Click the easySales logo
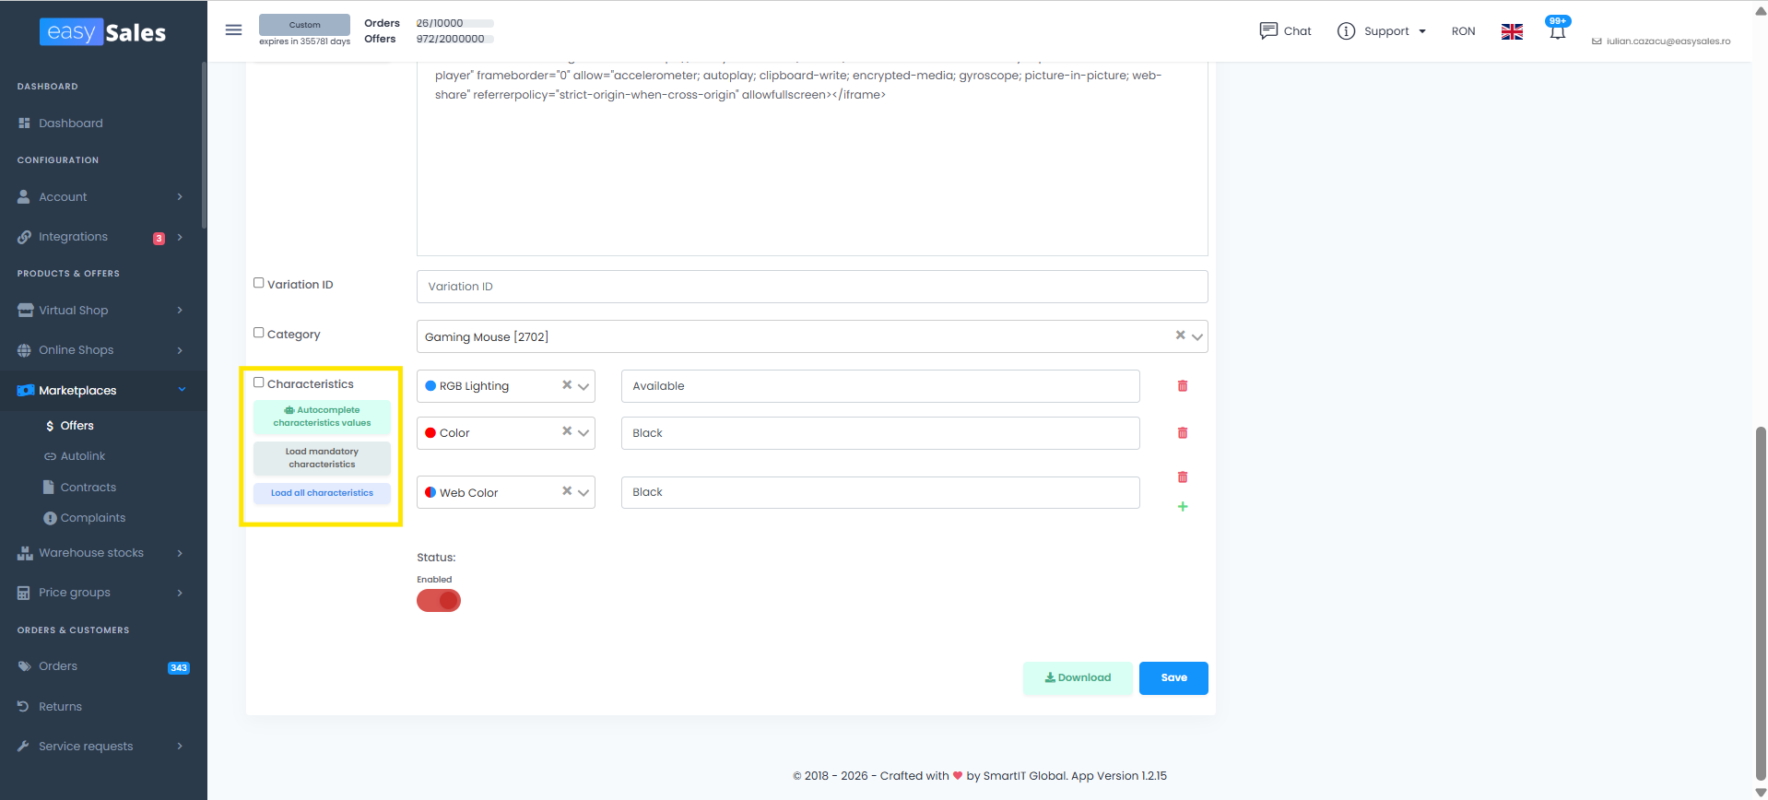This screenshot has width=1768, height=800. coord(103,32)
